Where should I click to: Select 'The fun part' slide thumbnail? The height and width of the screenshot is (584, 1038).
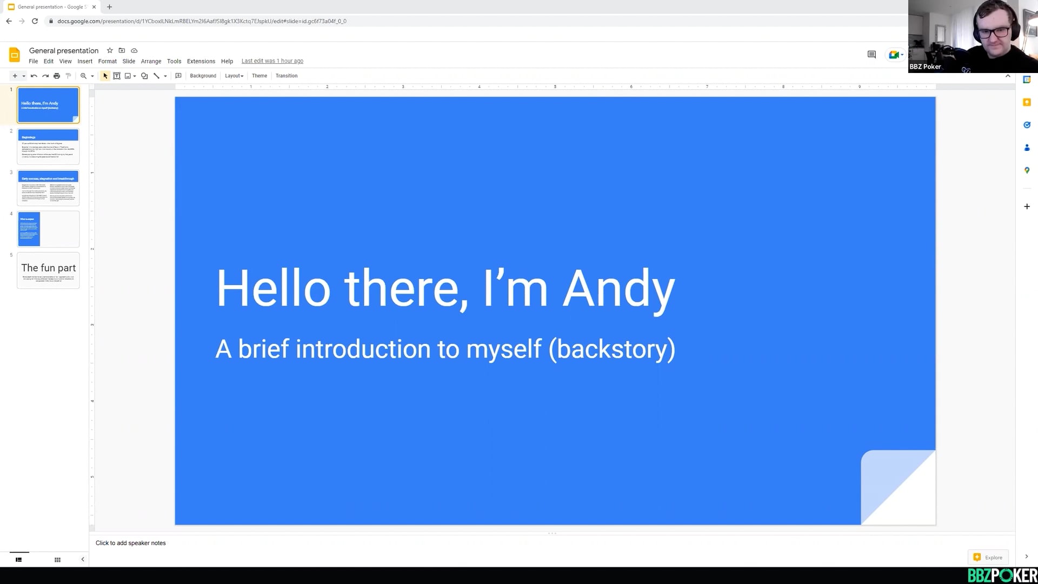[x=48, y=270]
